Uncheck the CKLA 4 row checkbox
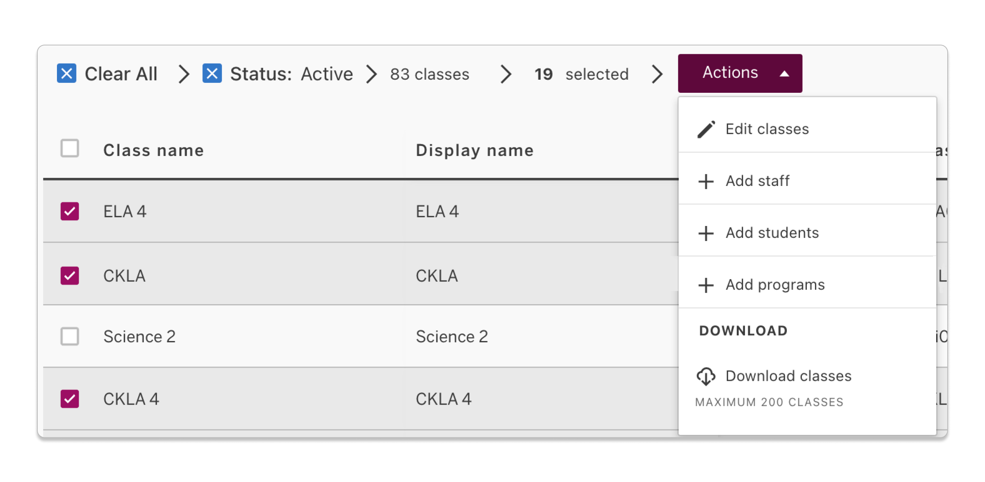Image resolution: width=985 pixels, height=482 pixels. coord(69,399)
